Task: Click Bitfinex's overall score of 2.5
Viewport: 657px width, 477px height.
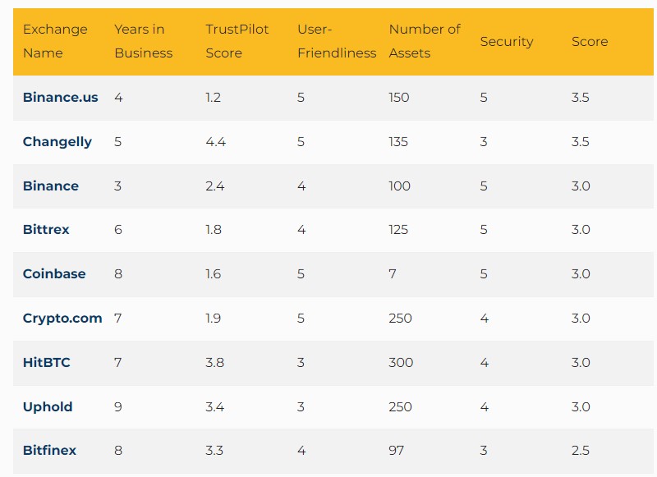Action: click(580, 451)
